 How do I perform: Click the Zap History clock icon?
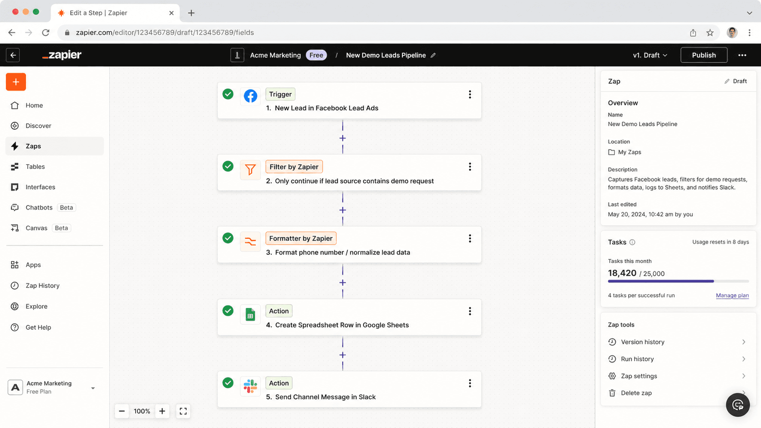pyautogui.click(x=15, y=286)
